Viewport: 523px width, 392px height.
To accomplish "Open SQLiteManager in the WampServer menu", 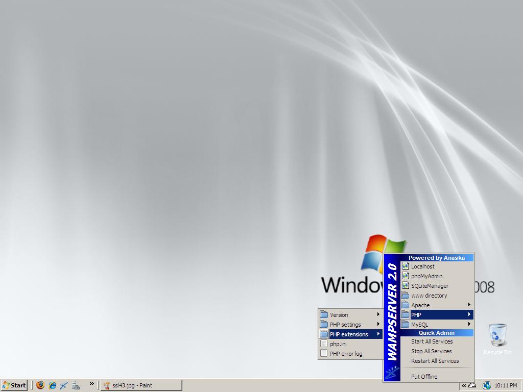I will [x=430, y=286].
